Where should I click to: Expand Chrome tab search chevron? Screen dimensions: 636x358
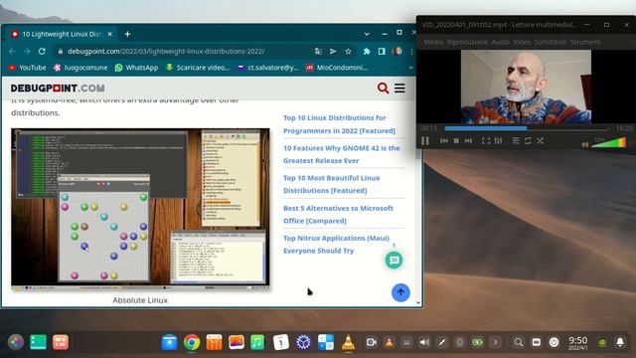(x=367, y=34)
